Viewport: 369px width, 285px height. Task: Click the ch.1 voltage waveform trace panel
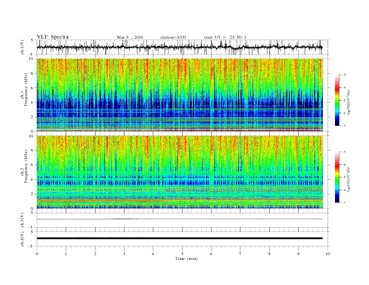[x=183, y=47]
